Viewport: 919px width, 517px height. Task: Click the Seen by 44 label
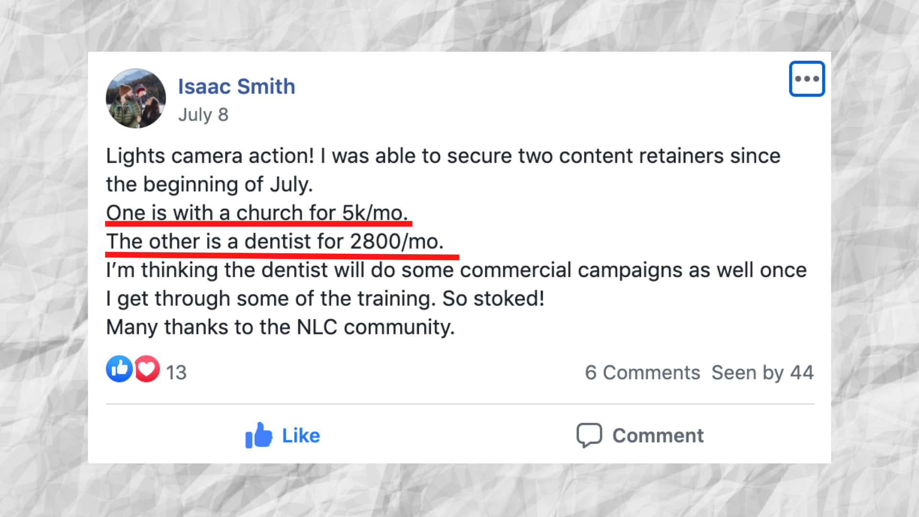[x=762, y=372]
